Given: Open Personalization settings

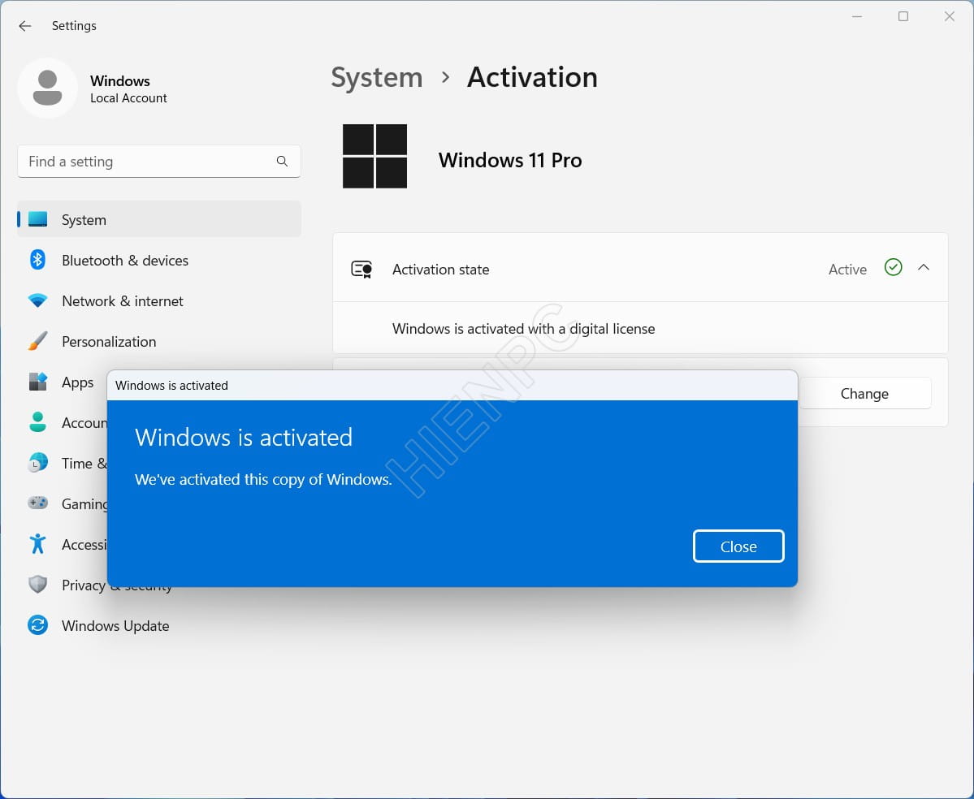Looking at the screenshot, I should 159,342.
